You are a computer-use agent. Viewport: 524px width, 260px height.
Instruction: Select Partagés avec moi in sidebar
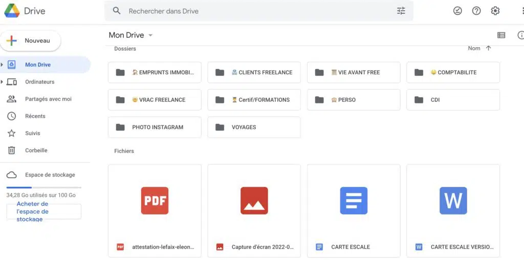click(48, 99)
